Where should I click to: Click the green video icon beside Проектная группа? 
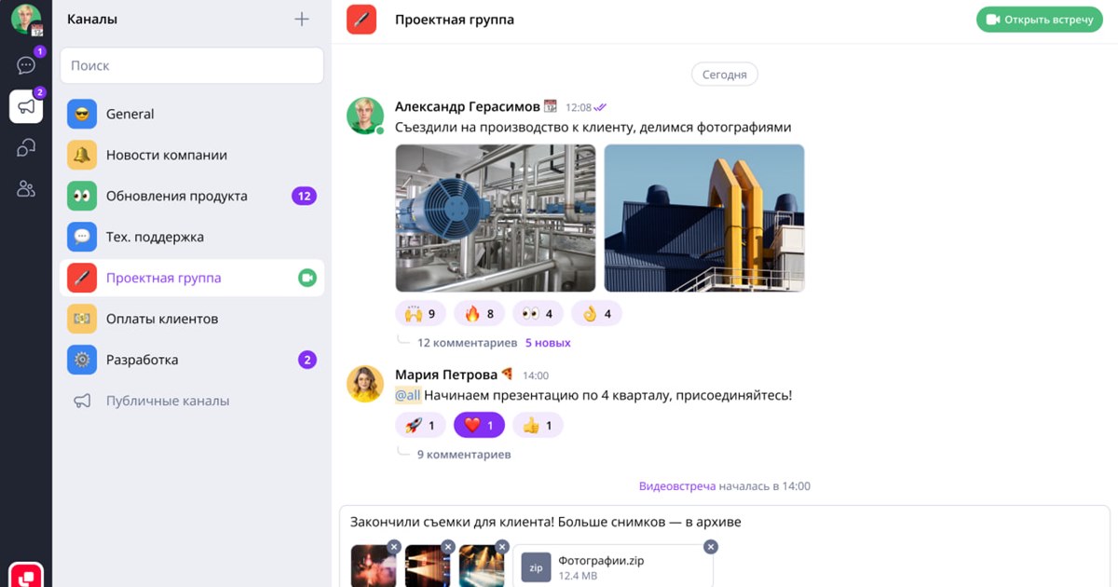point(307,278)
